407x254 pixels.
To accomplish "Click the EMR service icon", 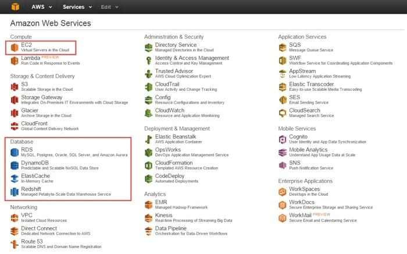I will pyautogui.click(x=148, y=205).
